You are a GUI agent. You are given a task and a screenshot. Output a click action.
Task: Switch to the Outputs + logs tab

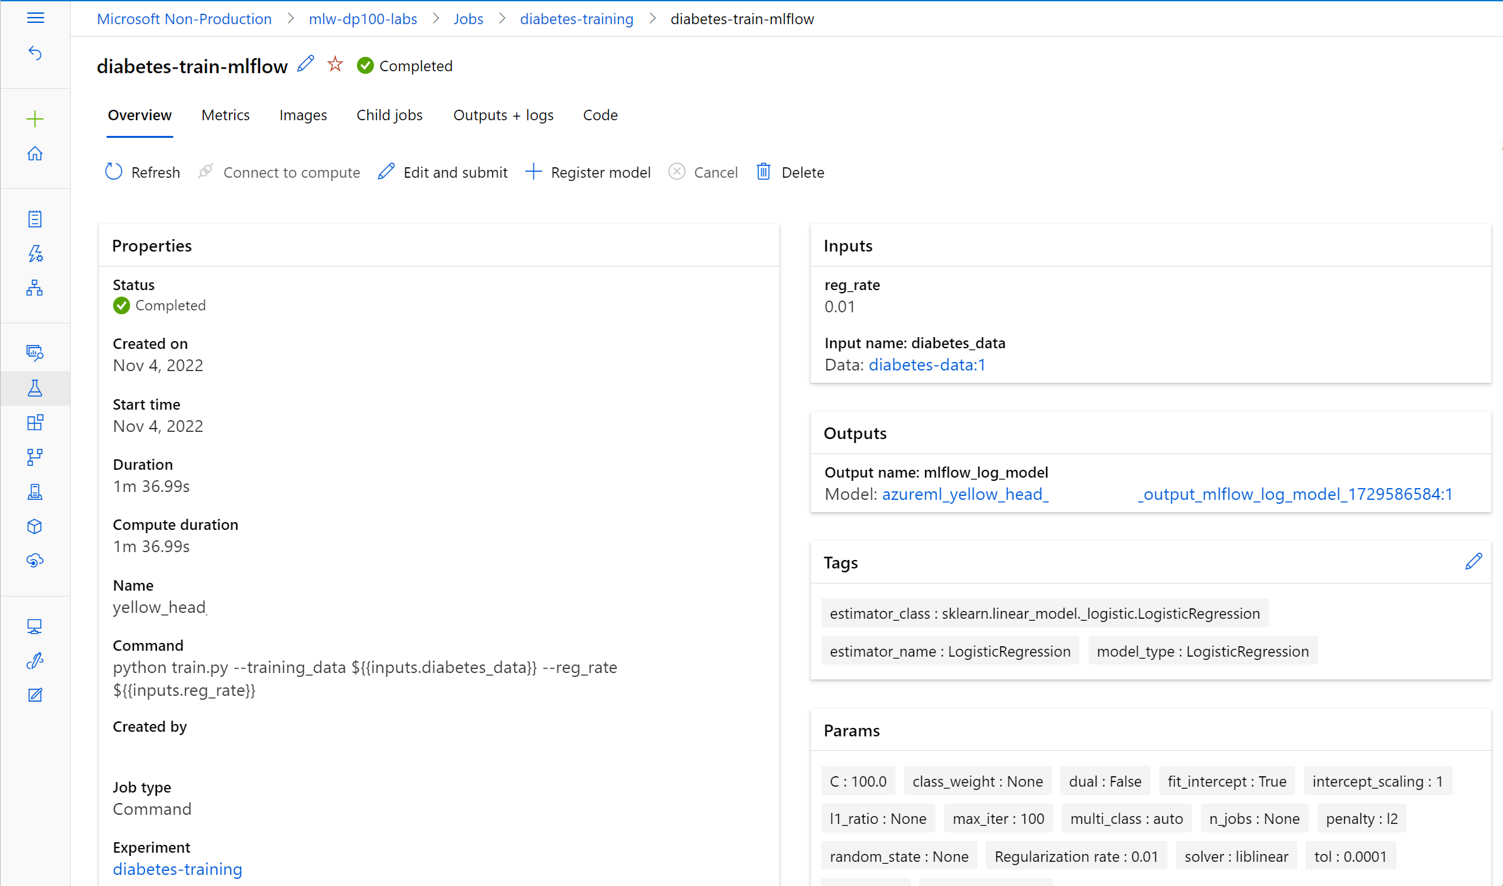tap(503, 115)
